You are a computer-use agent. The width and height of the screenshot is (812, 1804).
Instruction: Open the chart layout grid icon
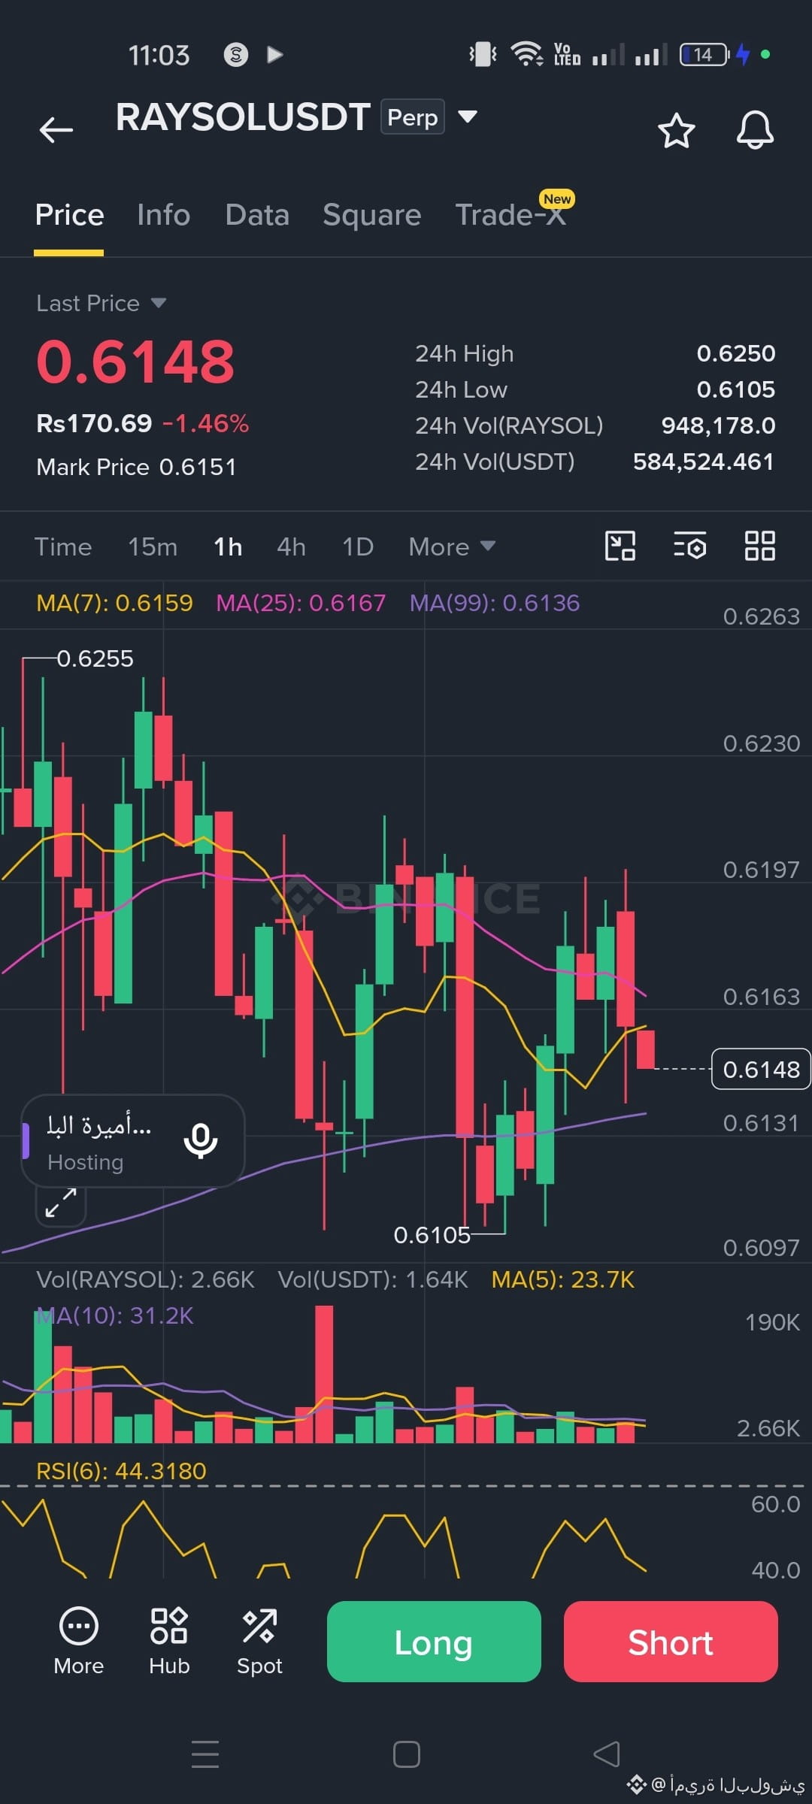point(759,546)
